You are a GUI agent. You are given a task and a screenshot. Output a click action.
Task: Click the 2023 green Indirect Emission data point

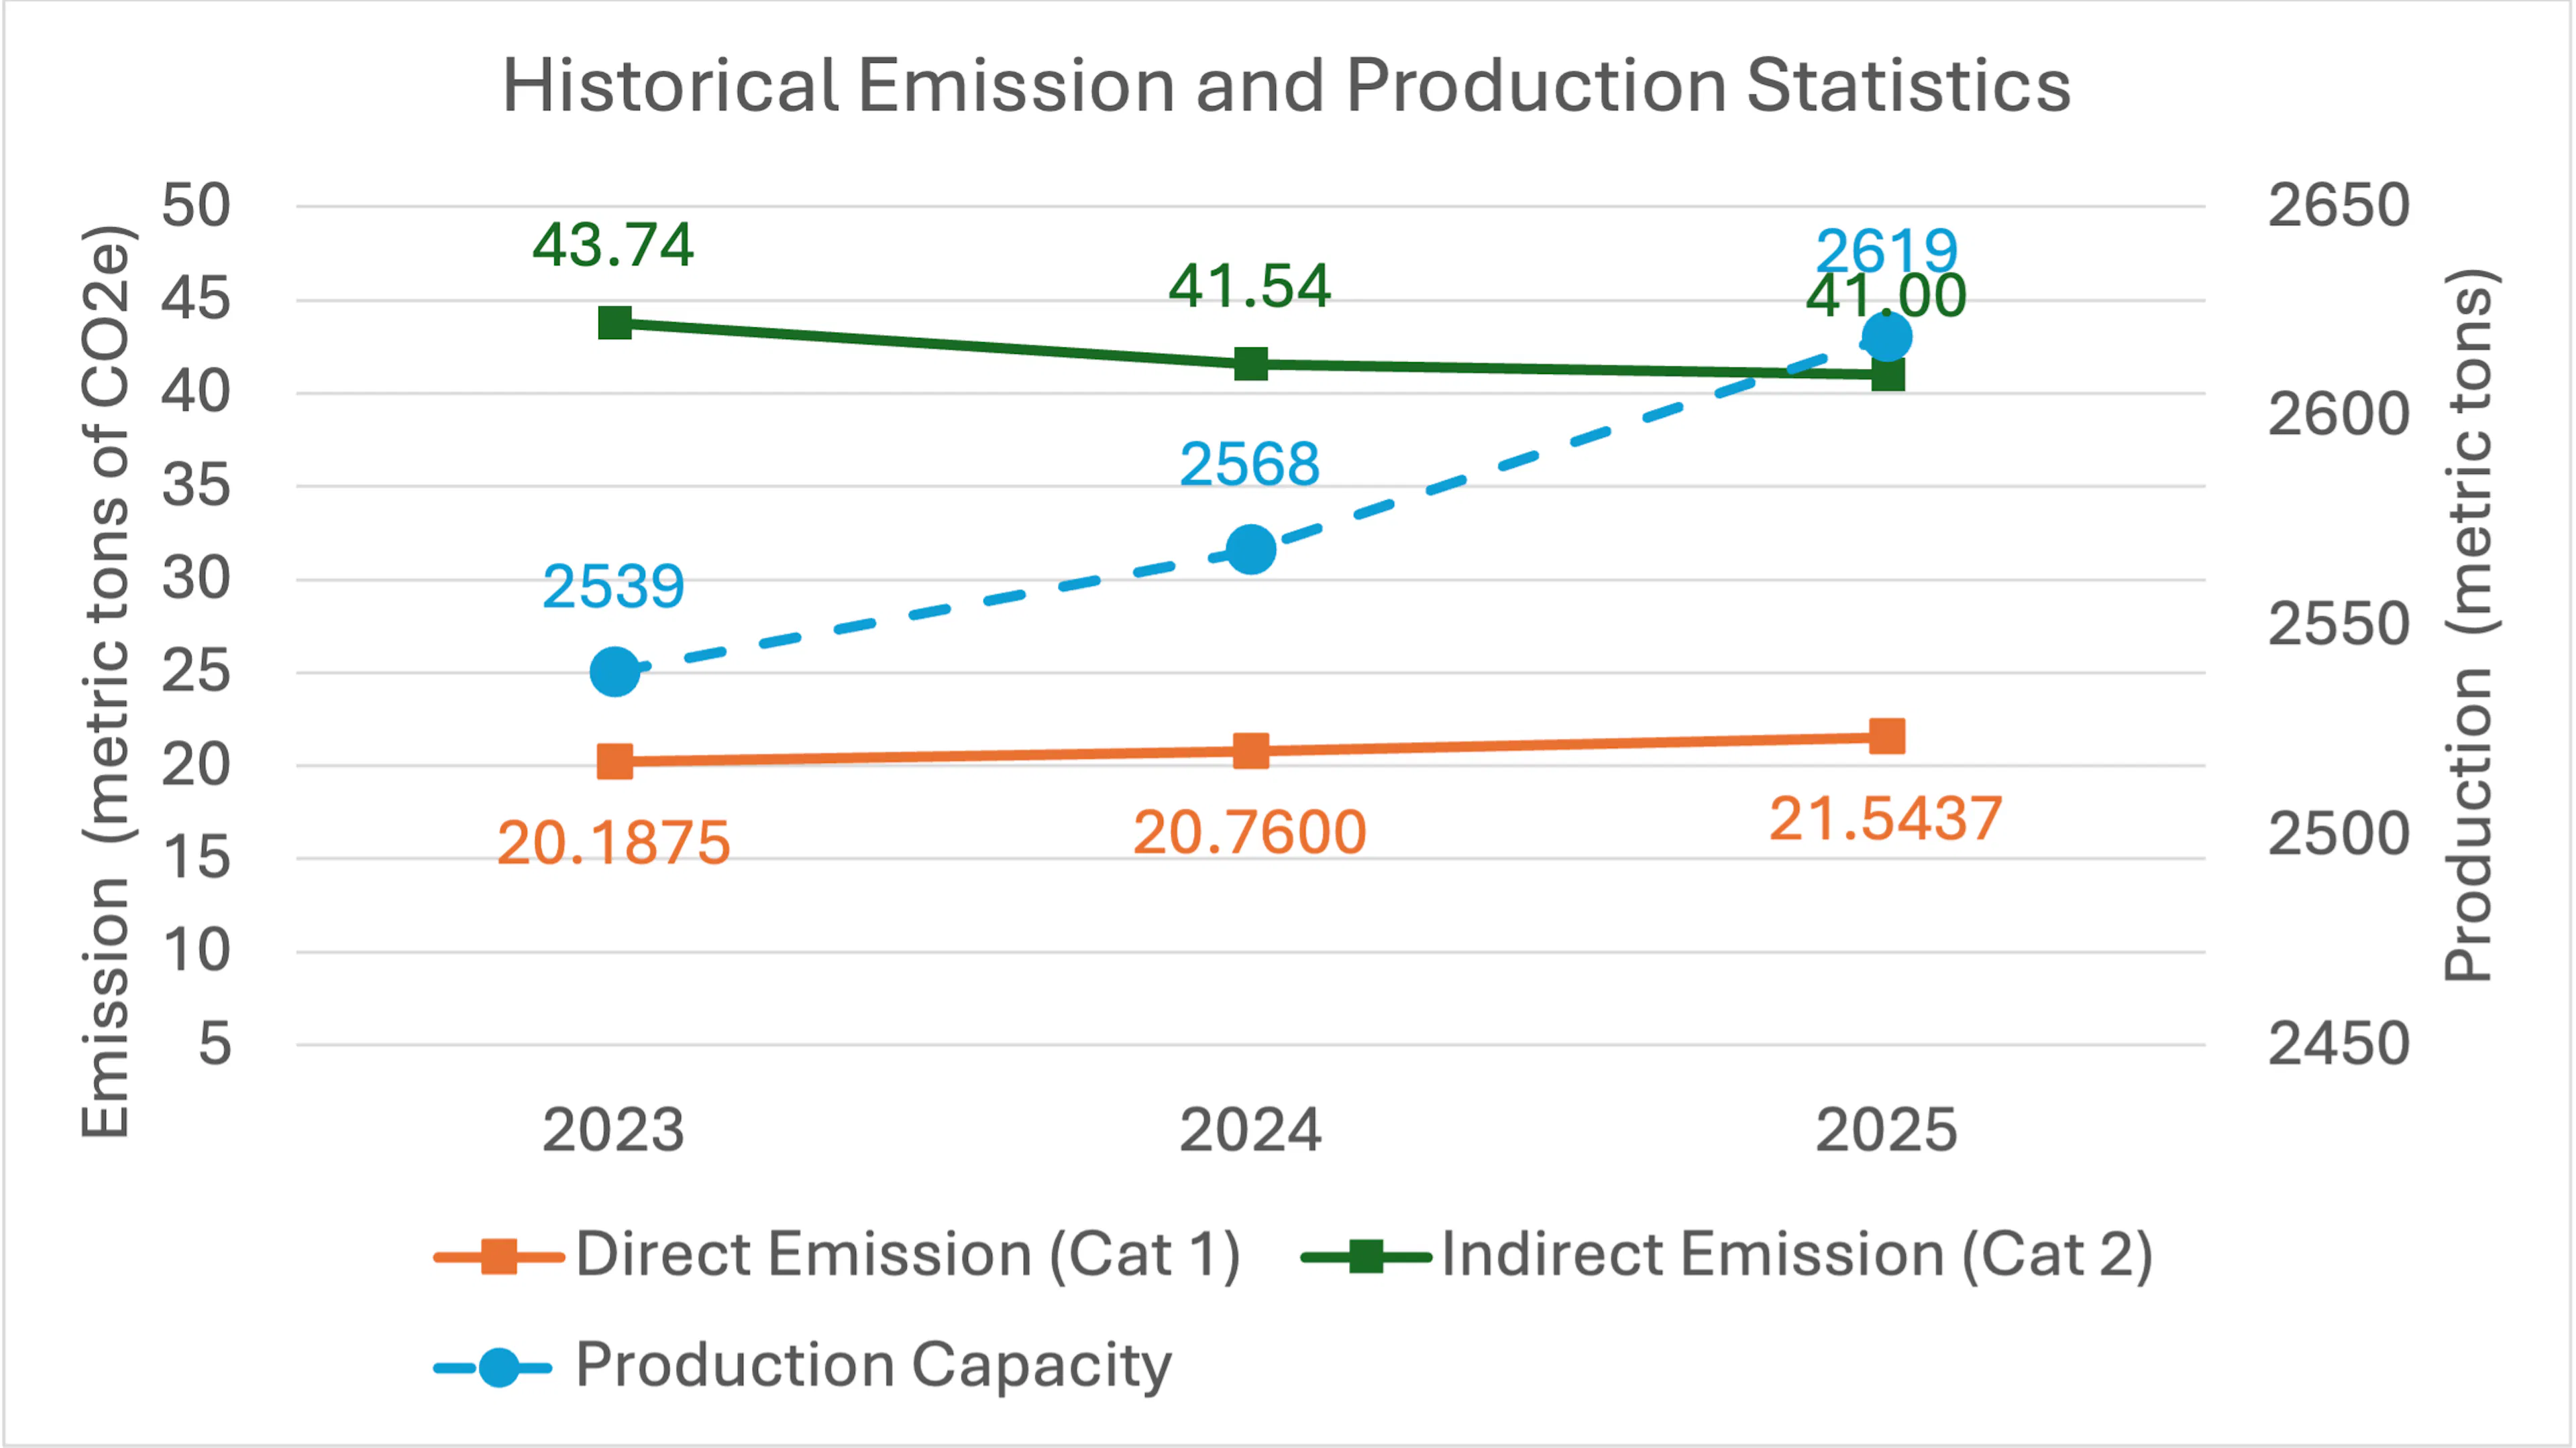click(x=615, y=324)
